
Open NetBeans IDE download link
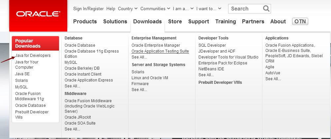(211, 69)
